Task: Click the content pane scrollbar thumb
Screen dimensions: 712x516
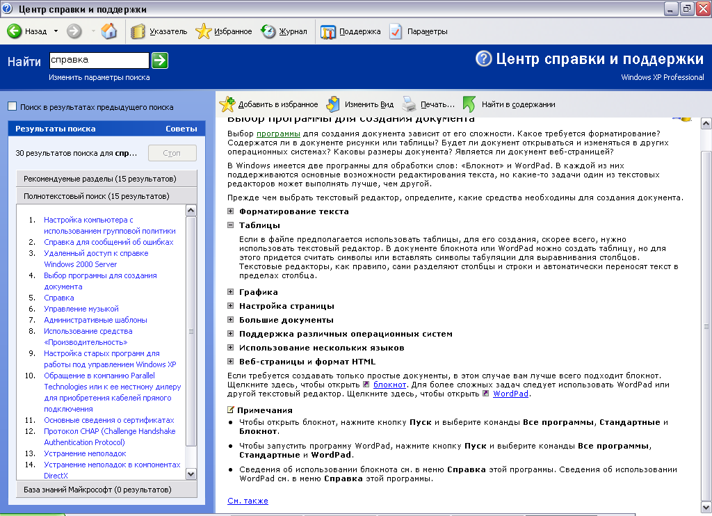Action: click(706, 325)
